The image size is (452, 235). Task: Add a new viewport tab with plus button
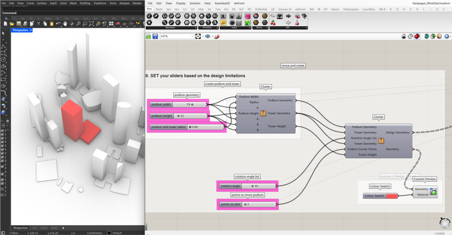[x=63, y=228]
